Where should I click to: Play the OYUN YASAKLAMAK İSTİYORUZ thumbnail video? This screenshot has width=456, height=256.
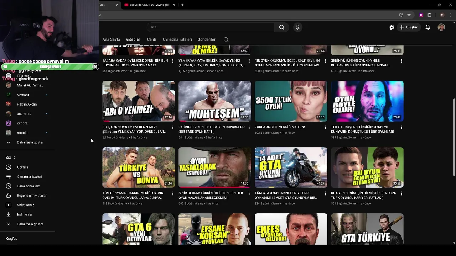215,167
